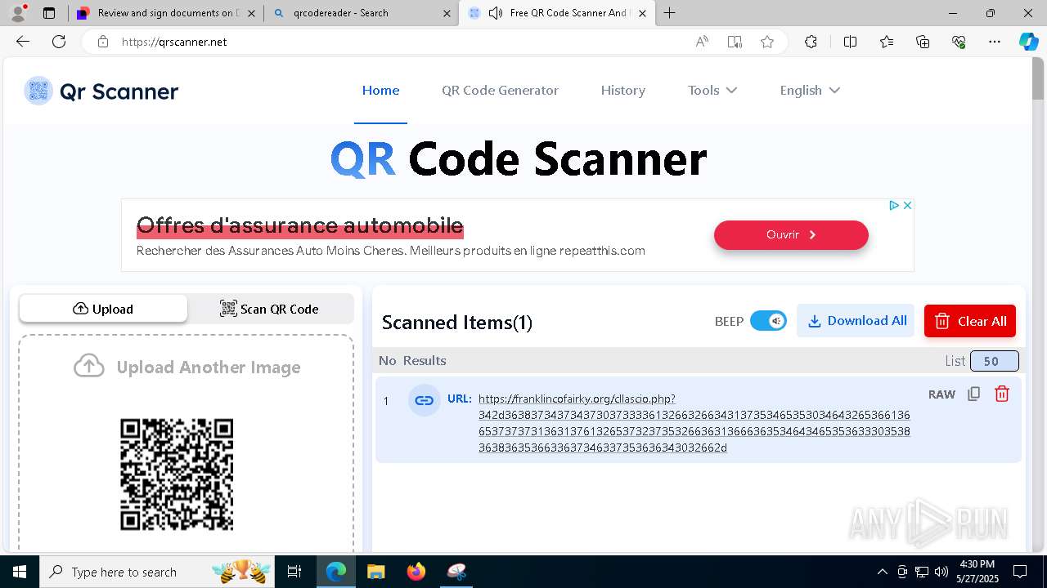This screenshot has width=1047, height=588.
Task: Click the List count field showing 50
Action: [994, 361]
